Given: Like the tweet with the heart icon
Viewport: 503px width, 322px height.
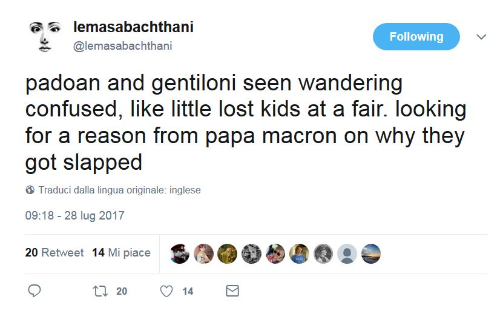Looking at the screenshot, I should 166,291.
